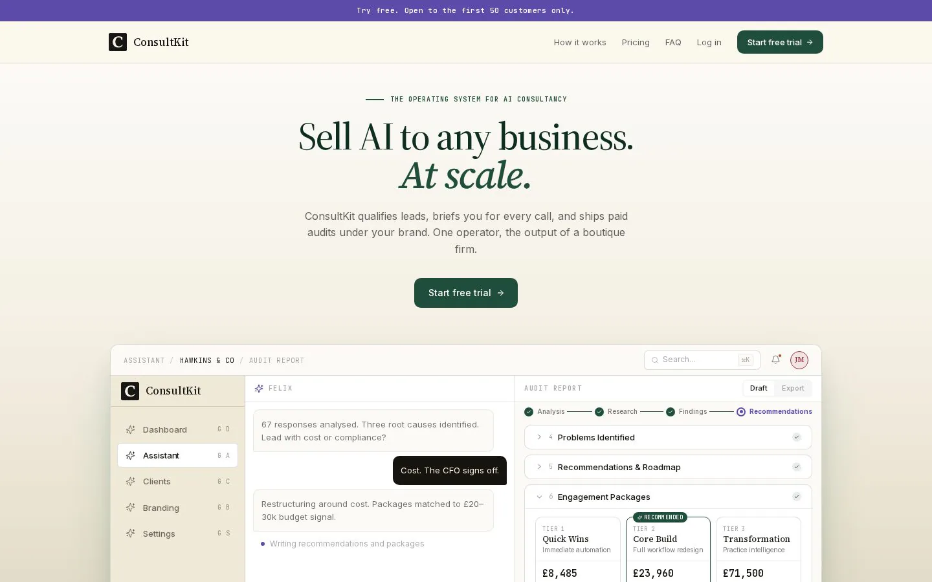Click the AUDIT REPORT breadcrumb

click(276, 360)
